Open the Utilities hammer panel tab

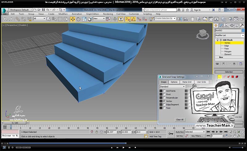point(242,25)
